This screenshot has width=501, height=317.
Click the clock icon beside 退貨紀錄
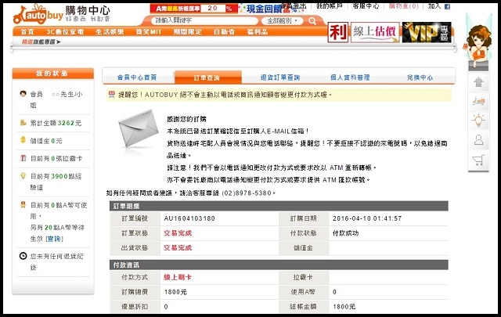(x=23, y=256)
